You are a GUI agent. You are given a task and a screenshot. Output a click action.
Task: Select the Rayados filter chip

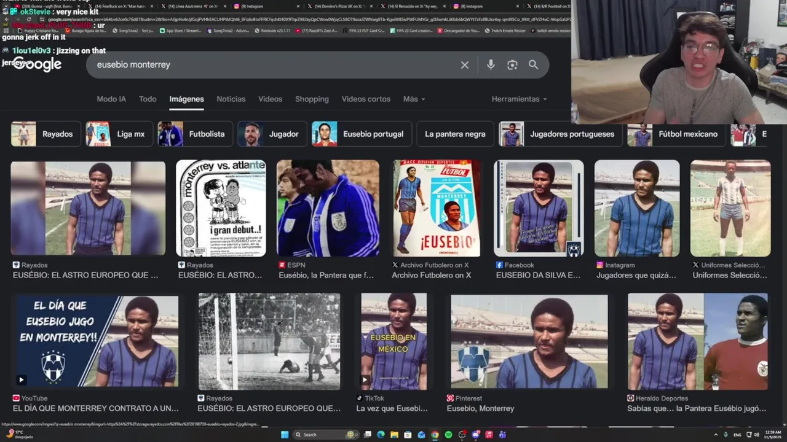click(x=45, y=134)
